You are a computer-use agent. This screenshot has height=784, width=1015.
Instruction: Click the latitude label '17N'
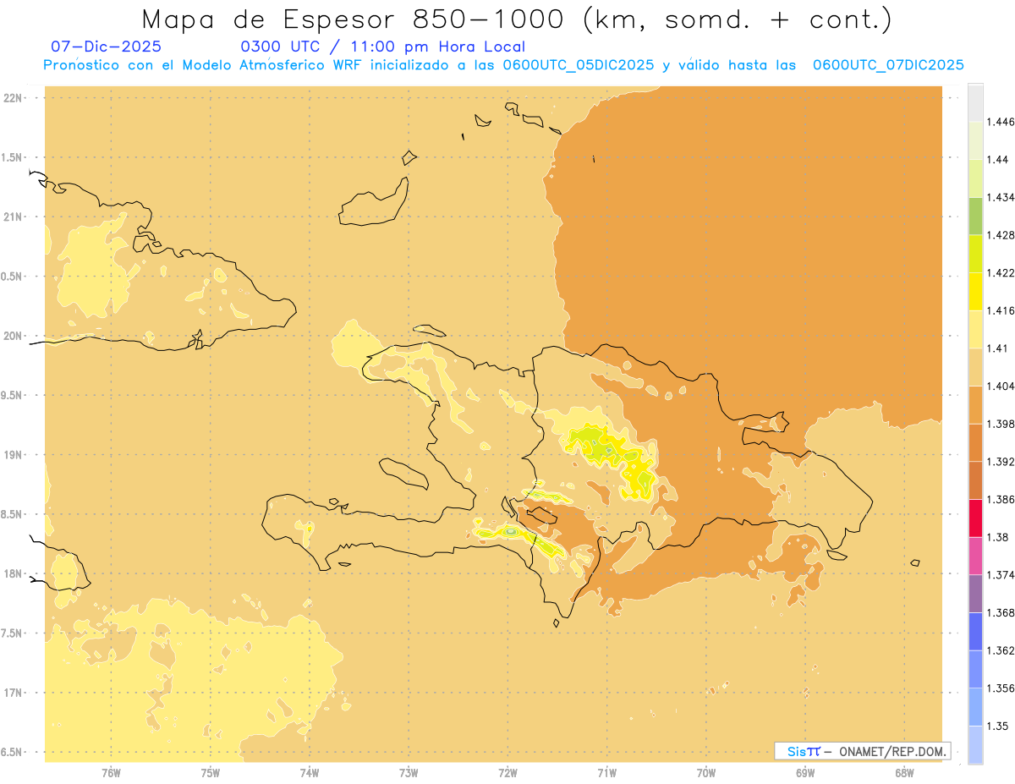pyautogui.click(x=13, y=693)
